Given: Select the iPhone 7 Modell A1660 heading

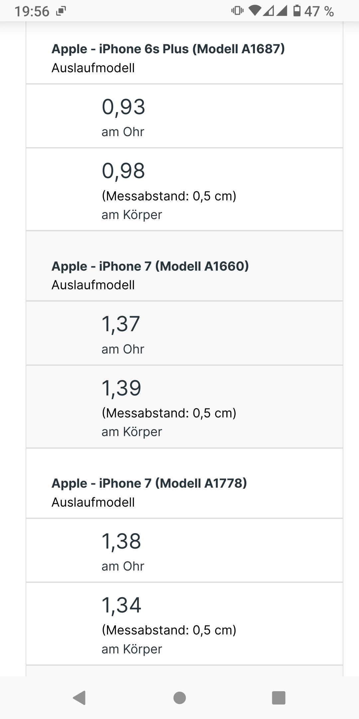Looking at the screenshot, I should pos(150,266).
